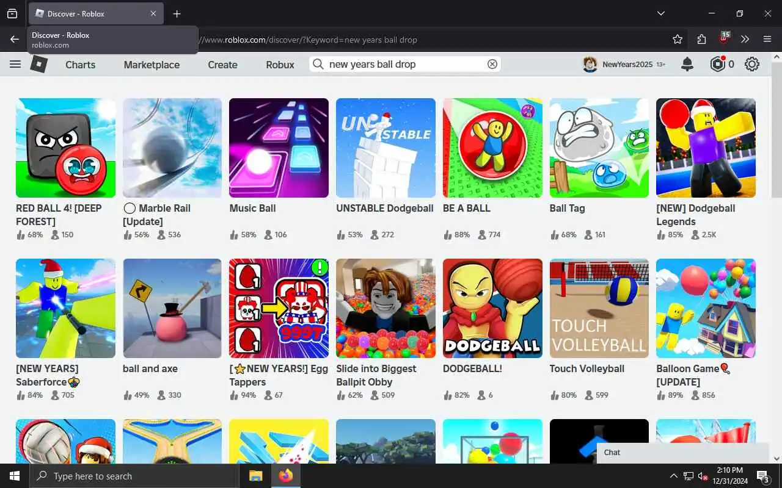Open the Touch Volleyball thumbnail
This screenshot has width=782, height=488.
click(x=599, y=308)
